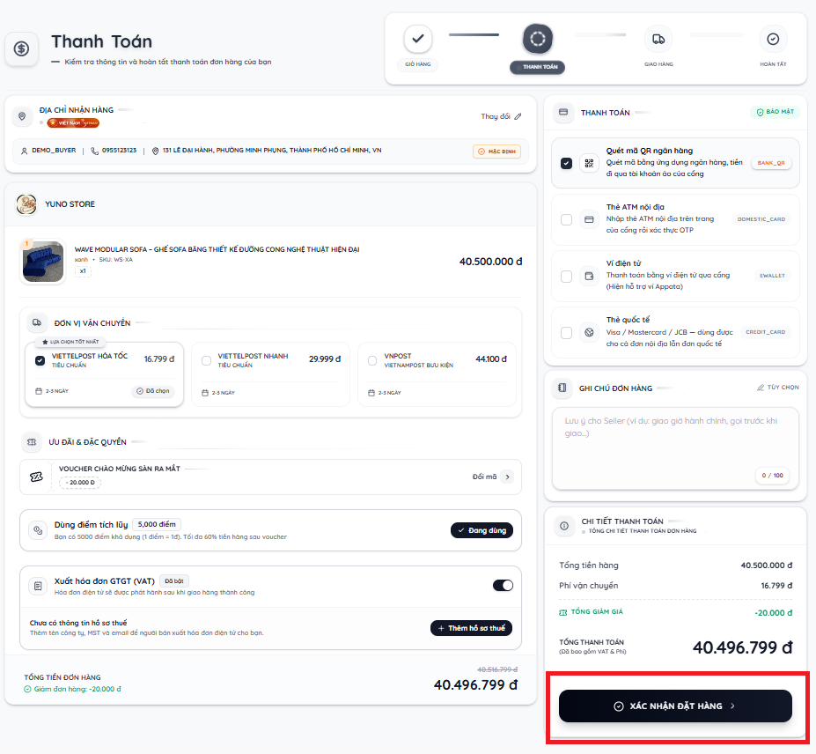Image resolution: width=816 pixels, height=754 pixels.
Task: Click the dollar coin icon beside Thanh Toán
Action: click(21, 49)
